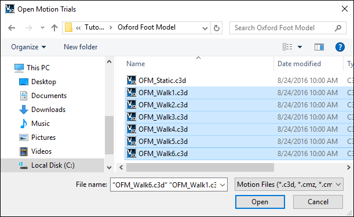This screenshot has height=217, width=354.
Task: Click the Back navigation arrow
Action: coord(12,28)
